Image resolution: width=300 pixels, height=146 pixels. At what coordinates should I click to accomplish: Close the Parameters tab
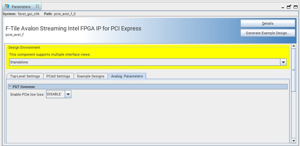click(x=37, y=6)
